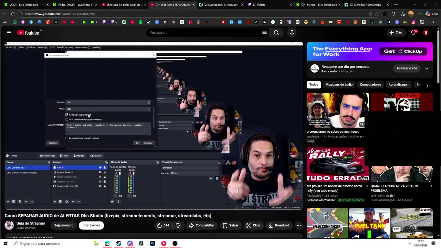Mute the Mic/Aux speaker icon in mixer
This screenshot has height=248, width=441.
[x=134, y=196]
